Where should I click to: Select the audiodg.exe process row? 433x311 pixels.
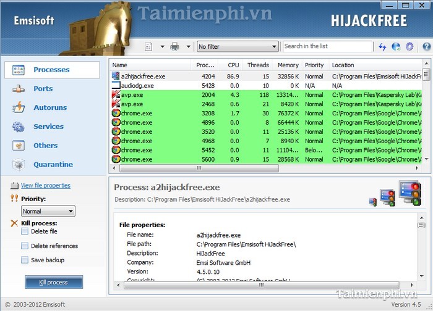point(267,86)
